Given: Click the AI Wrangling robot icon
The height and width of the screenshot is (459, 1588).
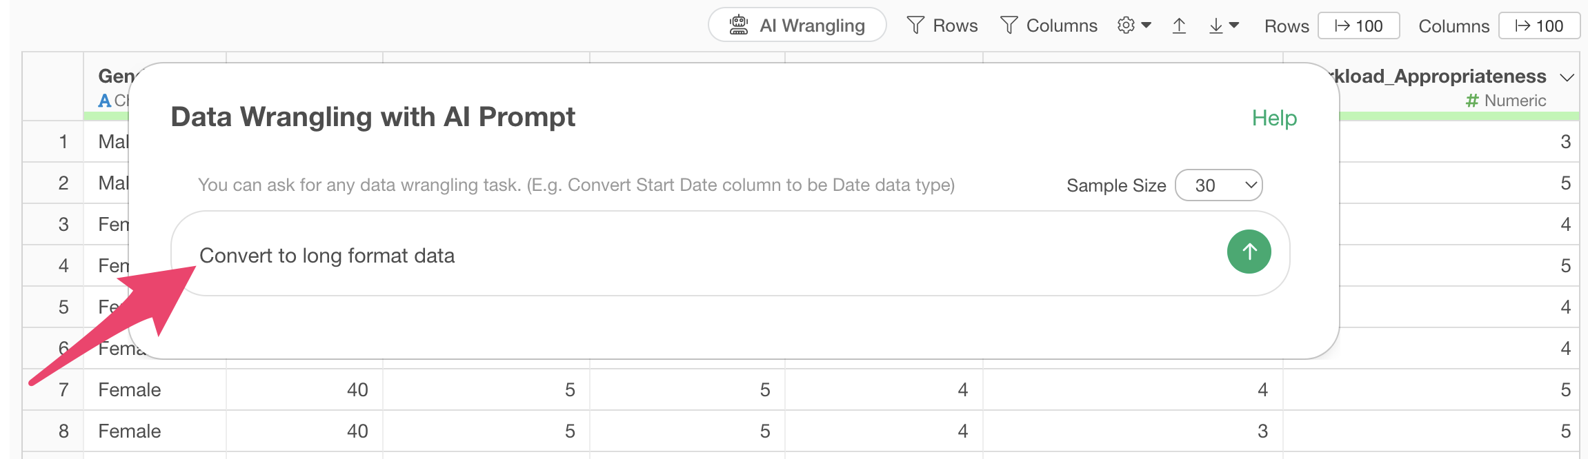Looking at the screenshot, I should pos(739,25).
